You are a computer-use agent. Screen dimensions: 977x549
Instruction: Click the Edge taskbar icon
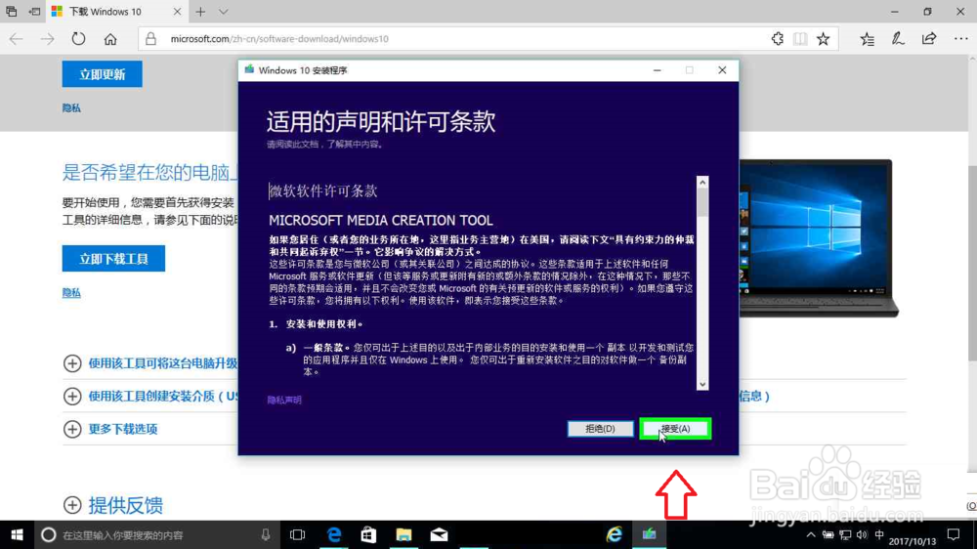(x=334, y=534)
